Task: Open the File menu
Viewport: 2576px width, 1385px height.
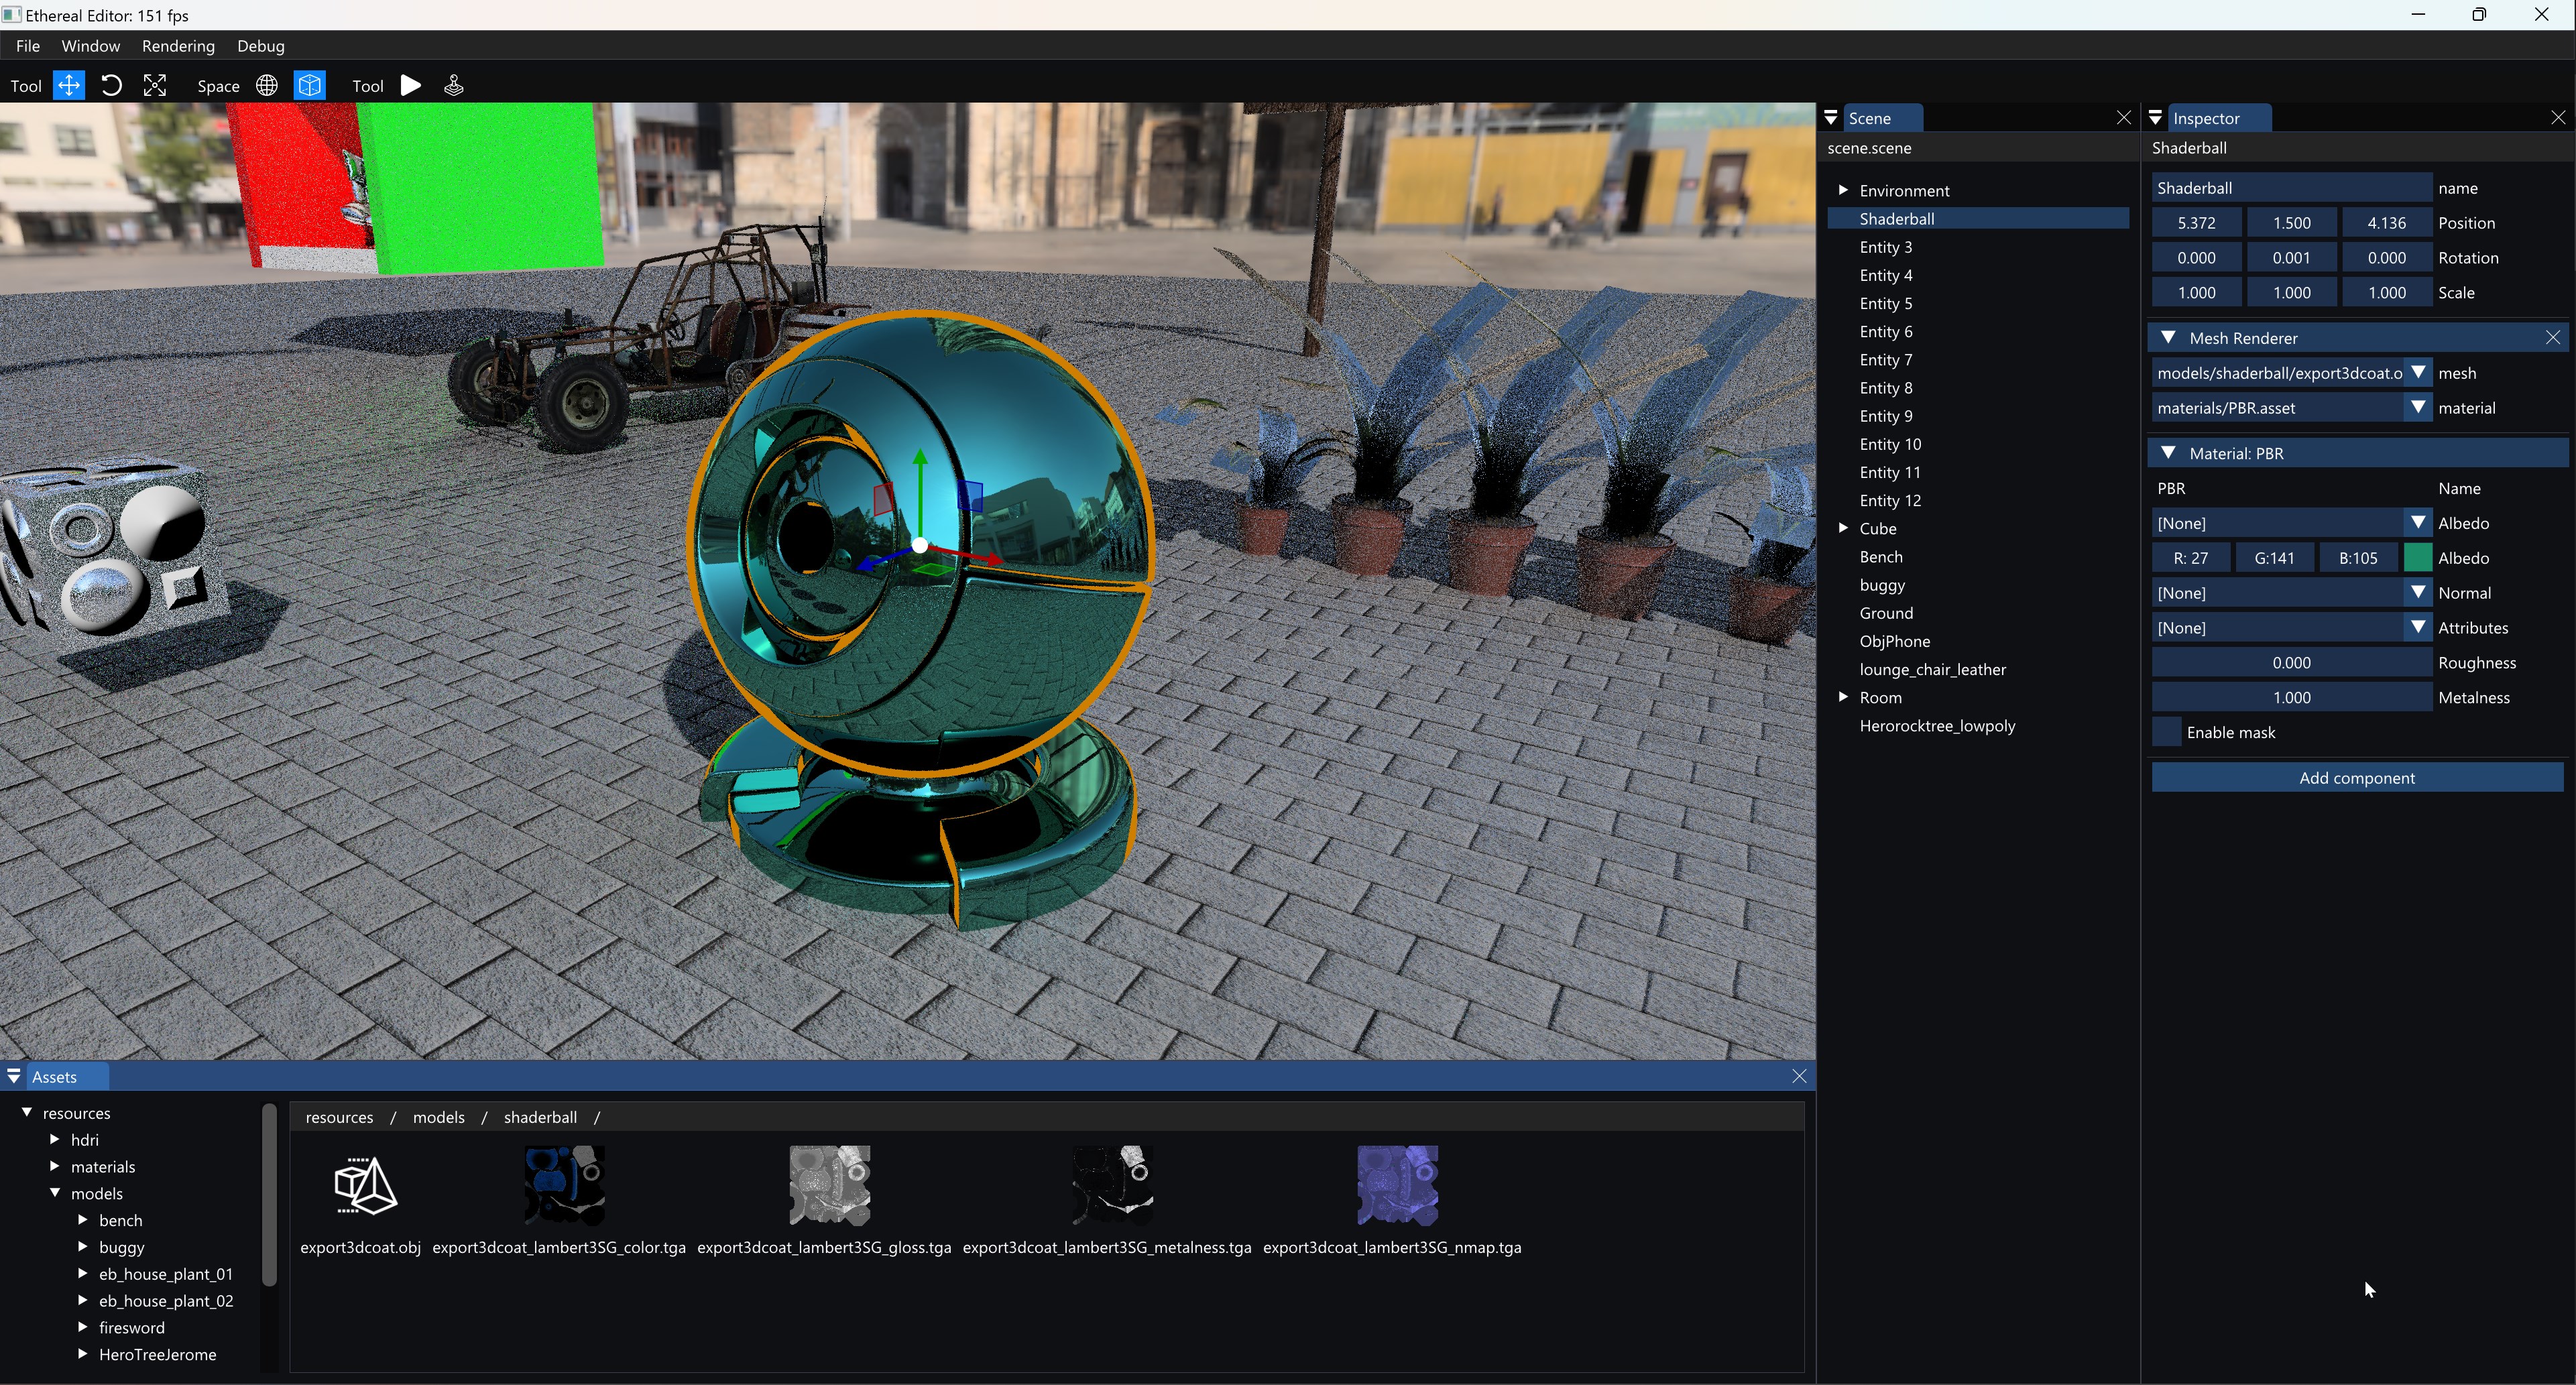Action: coord(28,46)
